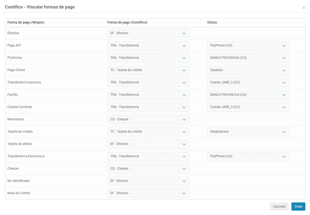Open Contifico dropdown for Transferencia bancaria row
Screen dimensions: 310x215
point(148,82)
